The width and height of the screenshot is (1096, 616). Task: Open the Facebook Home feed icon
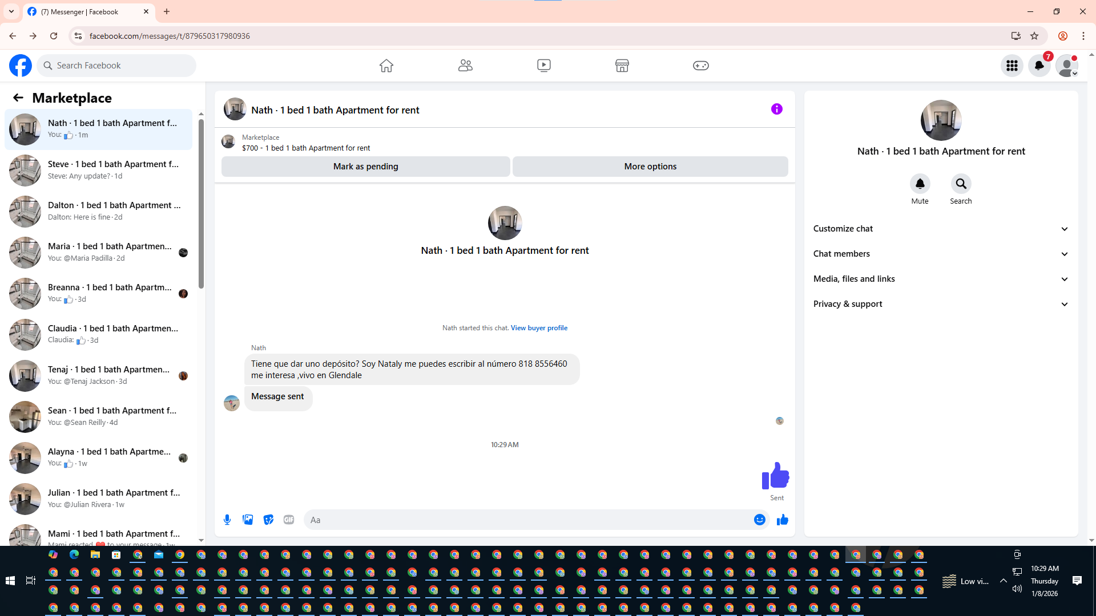[386, 66]
